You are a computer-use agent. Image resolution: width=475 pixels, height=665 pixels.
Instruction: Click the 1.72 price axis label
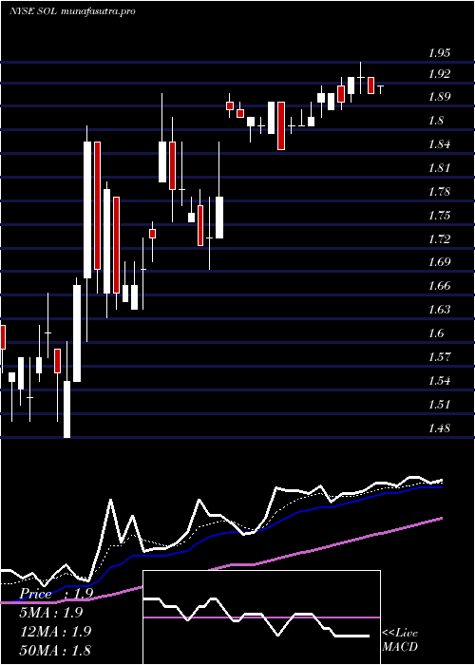coord(439,239)
